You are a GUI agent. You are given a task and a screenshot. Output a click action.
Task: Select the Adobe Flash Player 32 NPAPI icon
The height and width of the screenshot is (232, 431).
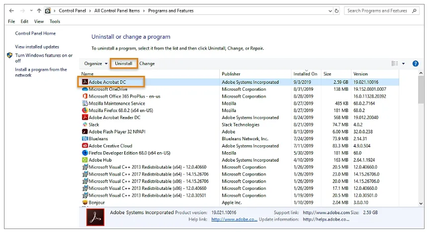coord(85,132)
